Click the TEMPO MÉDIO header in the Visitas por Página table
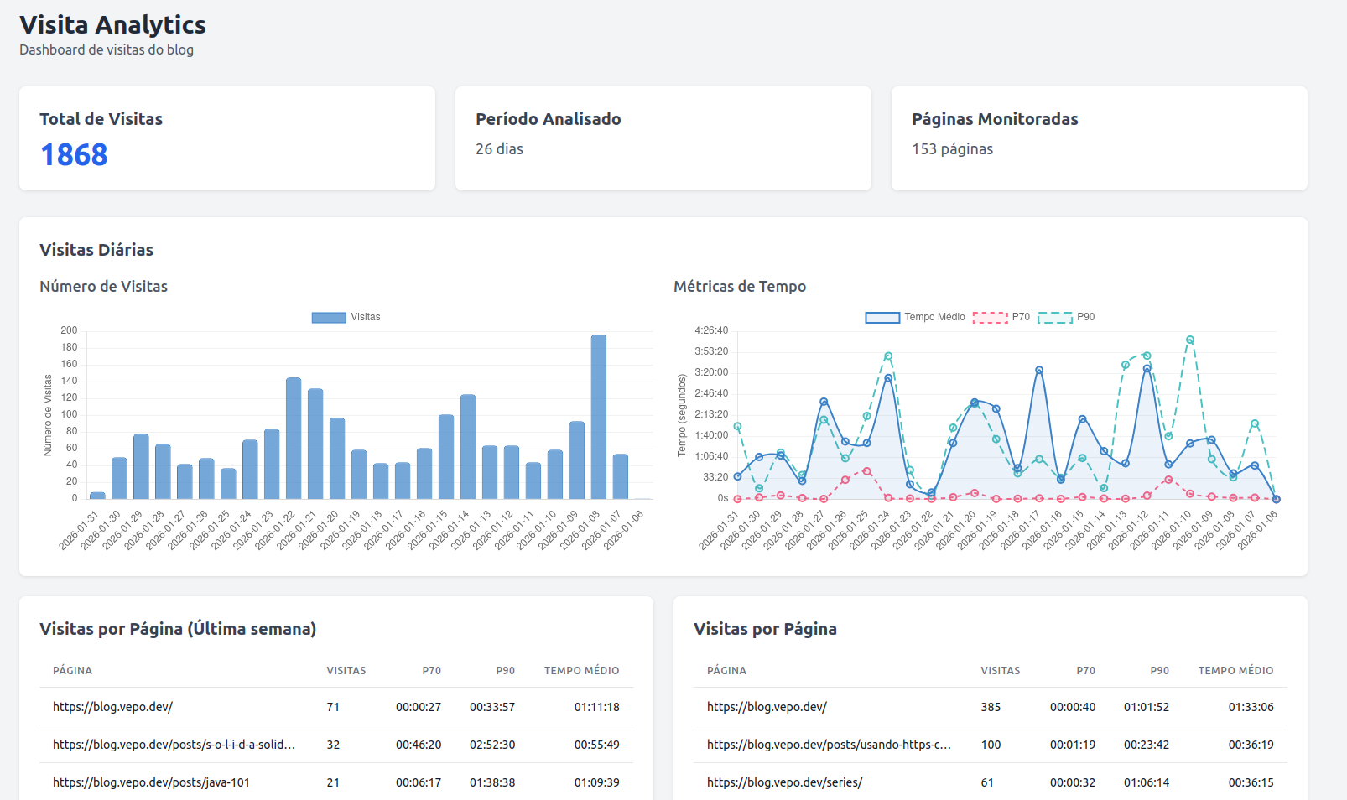Viewport: 1347px width, 800px height. pos(1235,671)
